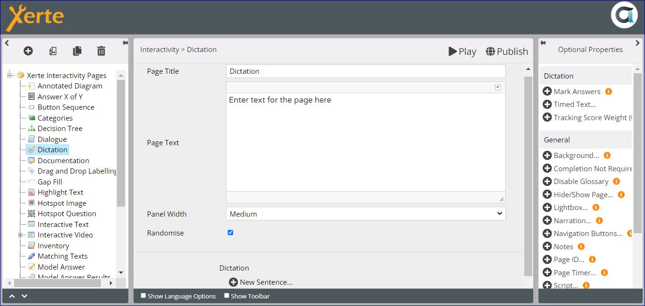Collapse the Xerte Interactivity Pages root node
Image resolution: width=645 pixels, height=306 pixels.
tap(9, 75)
